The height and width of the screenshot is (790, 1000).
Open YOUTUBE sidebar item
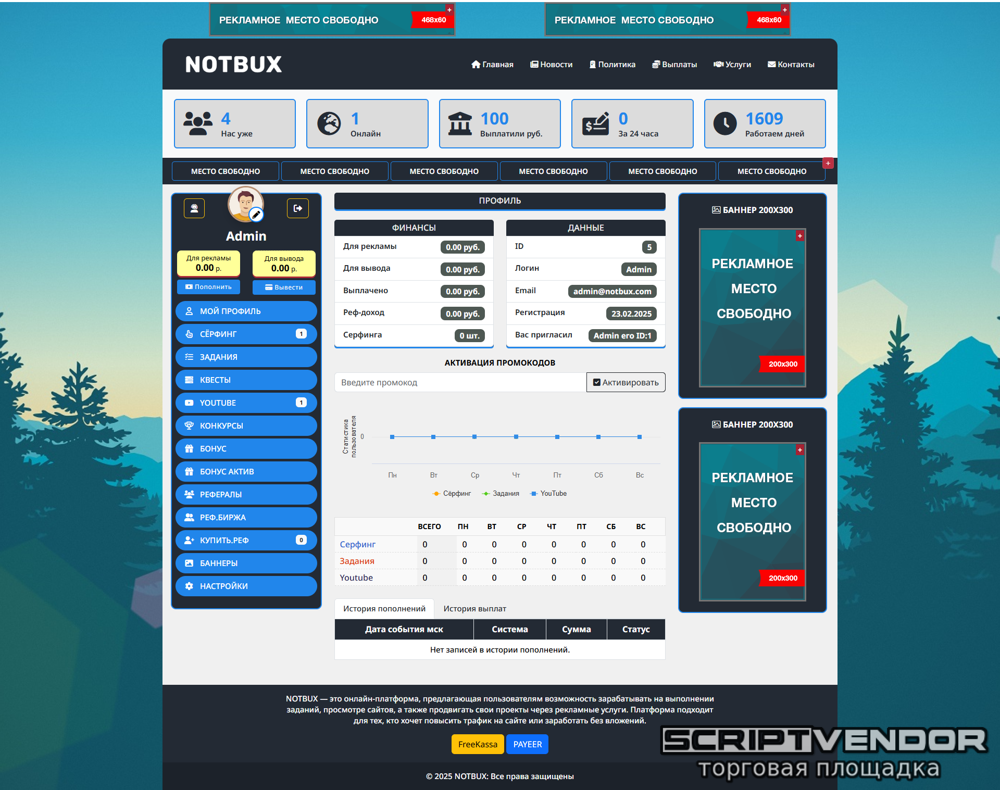[246, 403]
